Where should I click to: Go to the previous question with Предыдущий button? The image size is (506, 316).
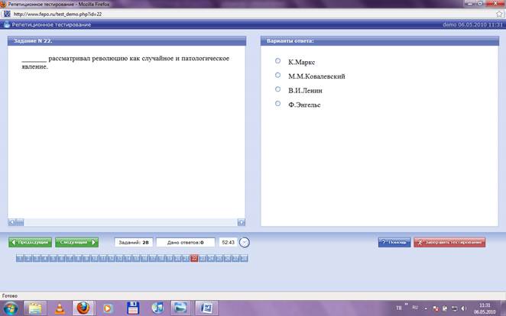click(x=30, y=242)
